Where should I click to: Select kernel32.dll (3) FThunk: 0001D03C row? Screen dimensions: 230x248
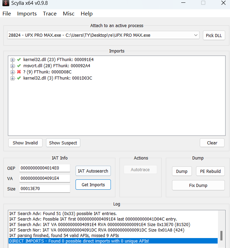(58, 78)
